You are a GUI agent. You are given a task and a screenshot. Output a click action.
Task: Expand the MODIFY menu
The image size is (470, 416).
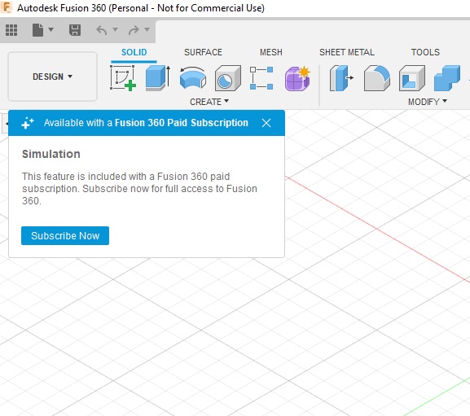pos(428,102)
